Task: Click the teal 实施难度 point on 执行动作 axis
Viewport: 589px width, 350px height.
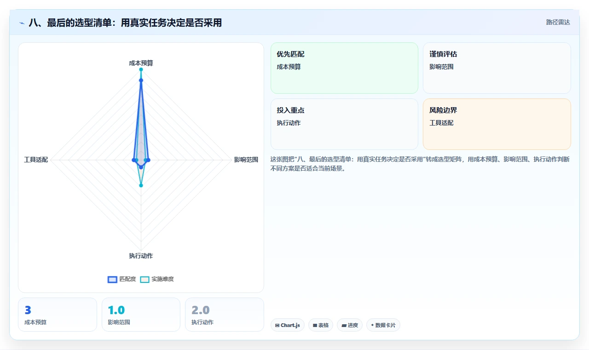Action: [141, 185]
